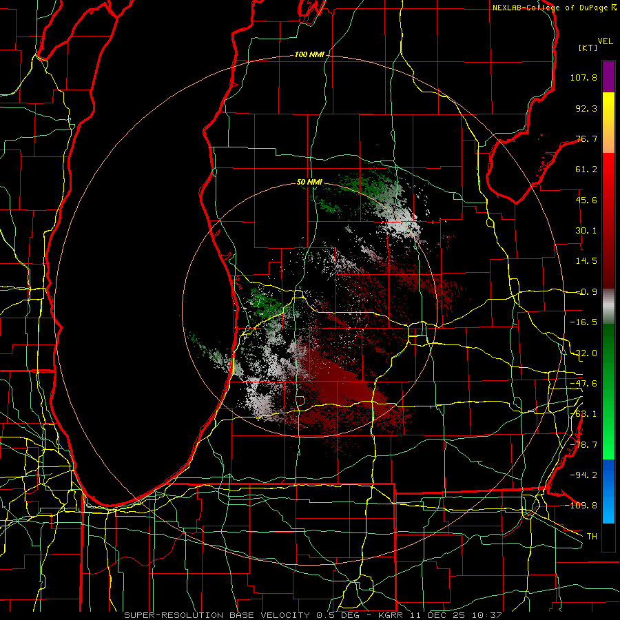This screenshot has height=620, width=620.
Task: Click the Super-Resolution Base Velocity caption
Action: (313, 615)
